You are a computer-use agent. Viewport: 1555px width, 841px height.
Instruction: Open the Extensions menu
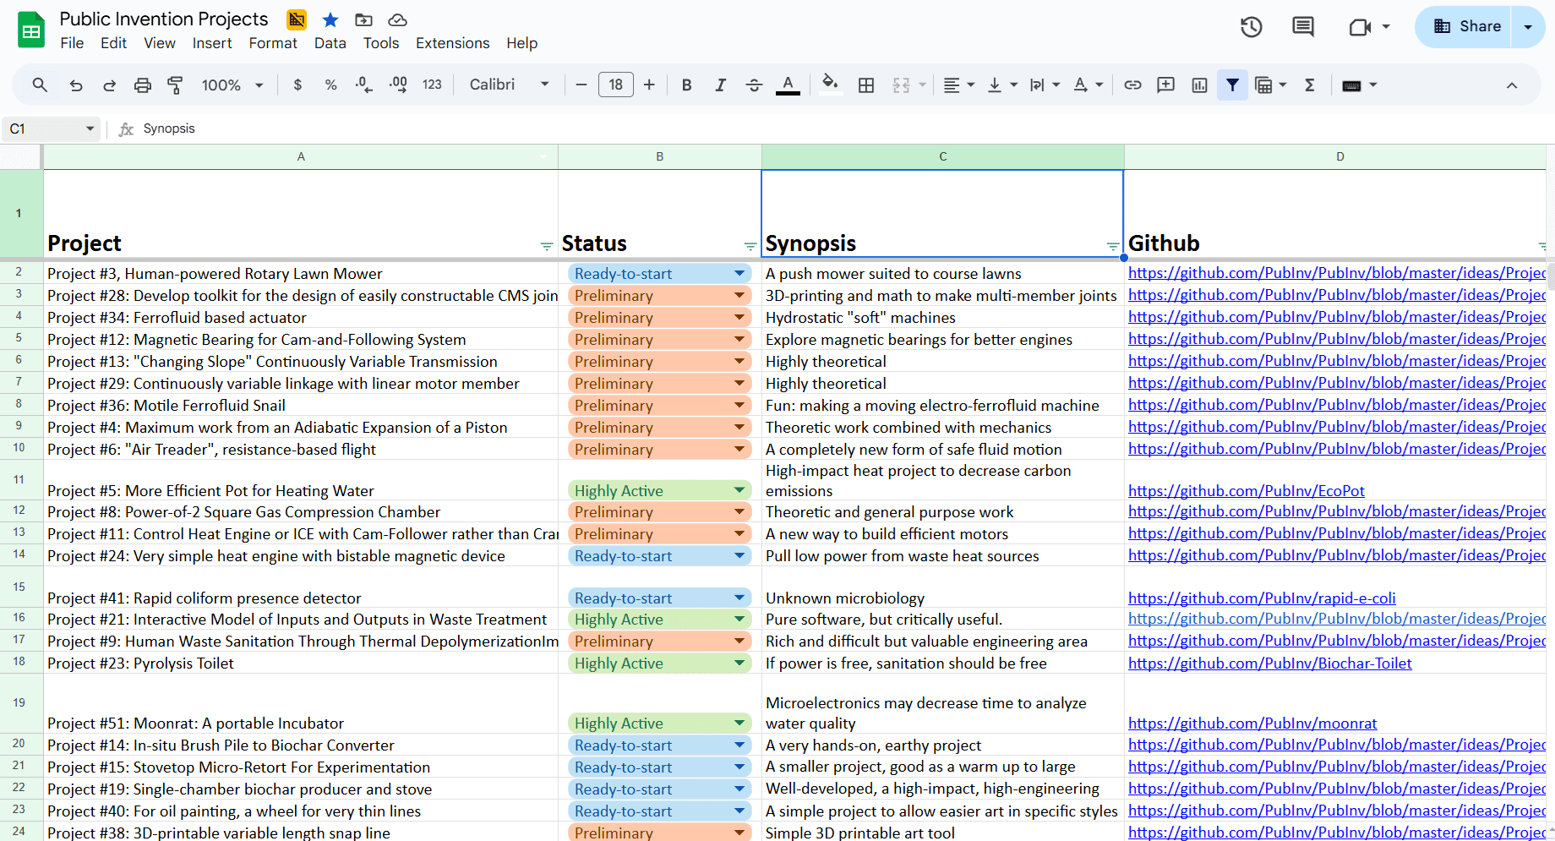452,43
